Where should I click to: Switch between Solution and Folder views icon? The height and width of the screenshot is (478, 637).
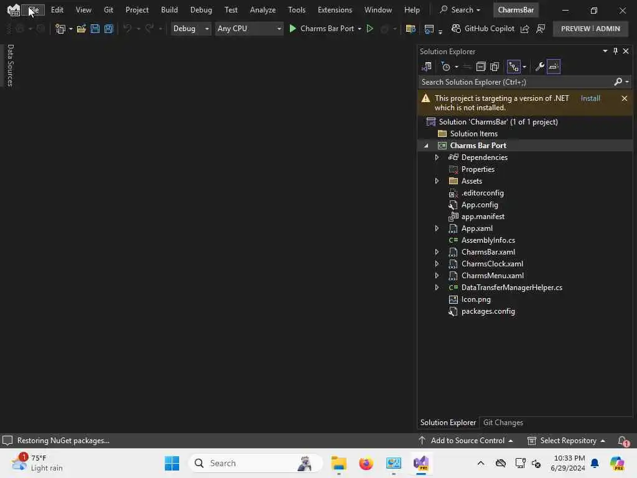click(x=427, y=67)
